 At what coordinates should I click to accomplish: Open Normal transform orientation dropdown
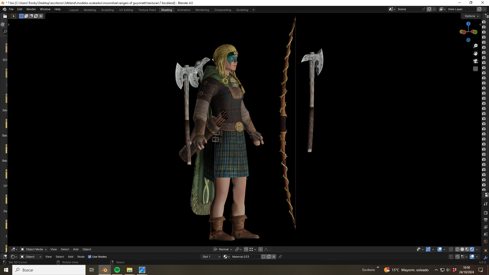pyautogui.click(x=223, y=249)
